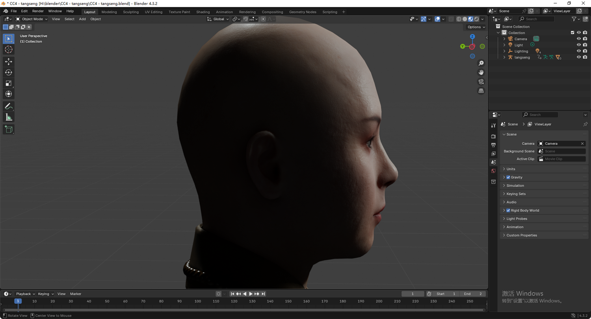Click the Options button in viewport
This screenshot has height=319, width=591.
coord(476,27)
